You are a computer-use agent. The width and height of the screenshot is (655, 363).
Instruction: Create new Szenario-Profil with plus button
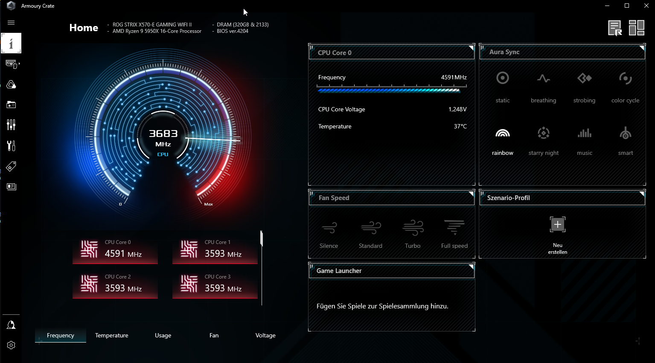(x=558, y=224)
